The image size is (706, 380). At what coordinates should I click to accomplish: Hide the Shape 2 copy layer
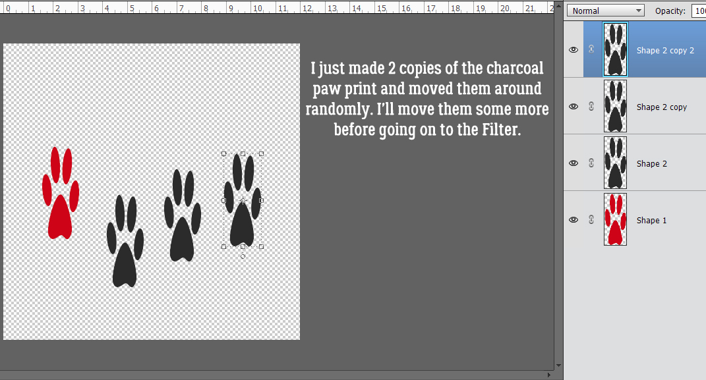click(x=574, y=107)
